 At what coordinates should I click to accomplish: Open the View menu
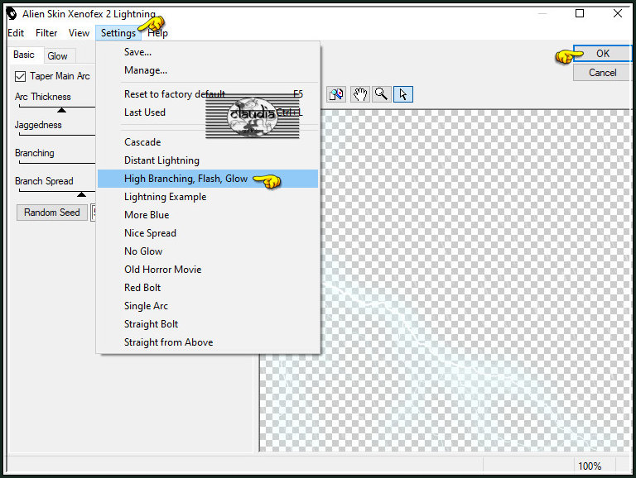(x=79, y=33)
